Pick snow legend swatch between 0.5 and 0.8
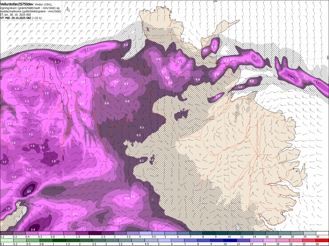This screenshot has width=329, height=246. pos(44,233)
